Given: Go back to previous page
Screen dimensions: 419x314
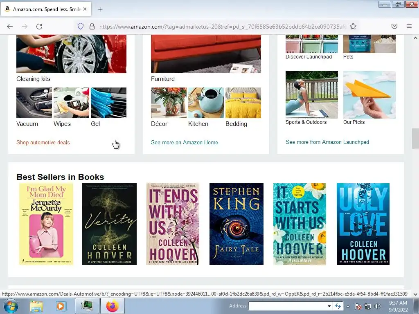Looking at the screenshot, I should click(10, 27).
